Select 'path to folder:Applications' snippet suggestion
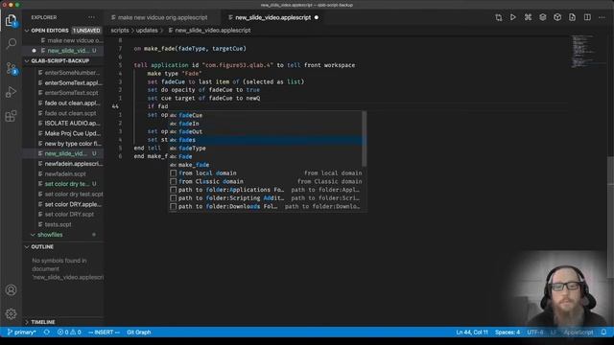The height and width of the screenshot is (345, 614). (x=266, y=190)
